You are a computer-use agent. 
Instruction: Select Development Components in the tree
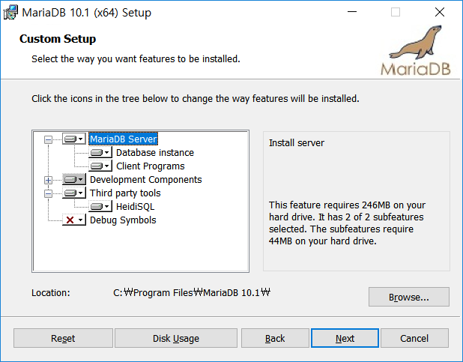145,180
